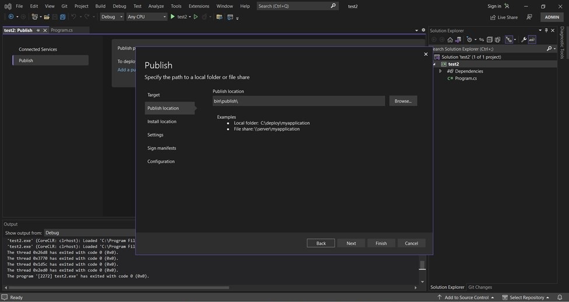
Task: Open Properties wrench icon in Solution Explorer
Action: (x=523, y=40)
